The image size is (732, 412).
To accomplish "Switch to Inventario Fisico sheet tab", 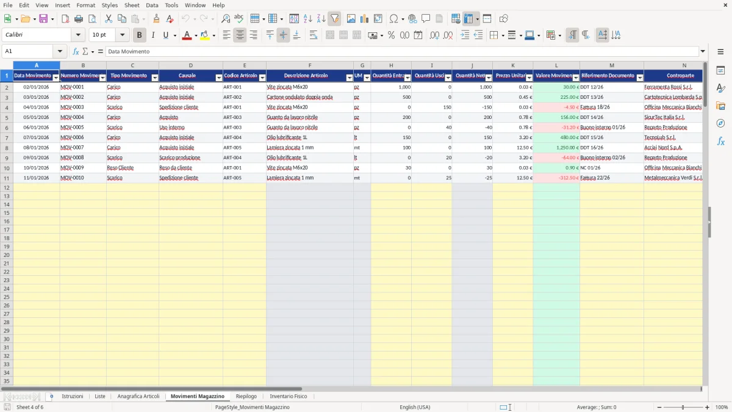I will tap(289, 396).
